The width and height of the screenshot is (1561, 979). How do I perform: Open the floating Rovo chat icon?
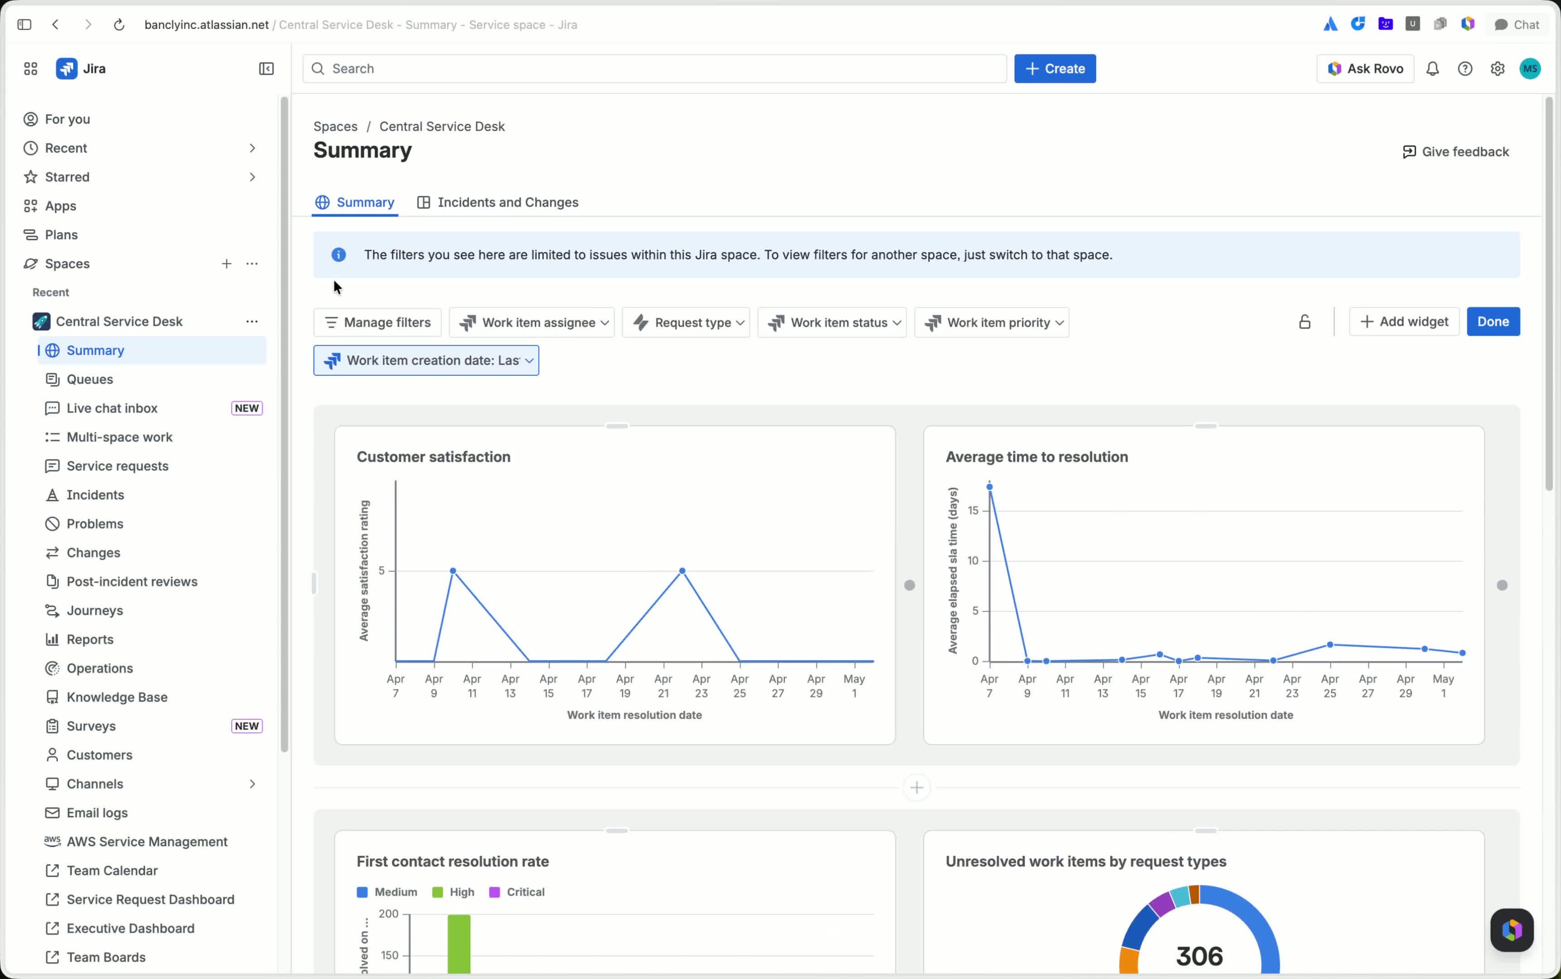coord(1512,930)
